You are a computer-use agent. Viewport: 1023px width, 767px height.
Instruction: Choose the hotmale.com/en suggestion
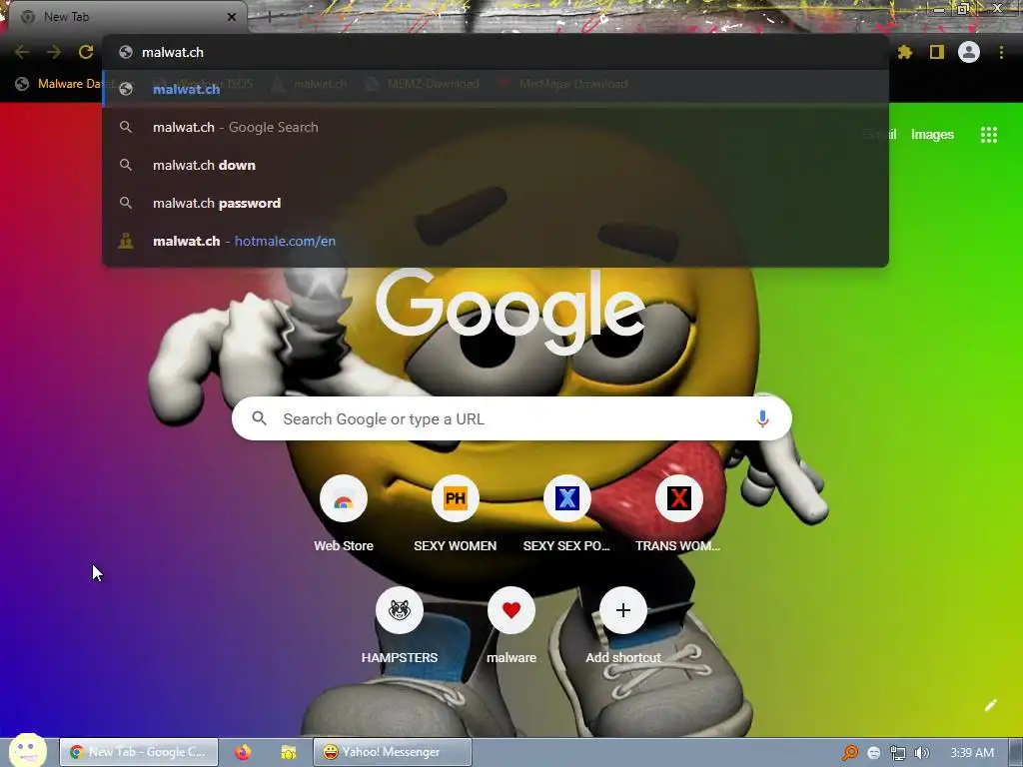click(496, 241)
